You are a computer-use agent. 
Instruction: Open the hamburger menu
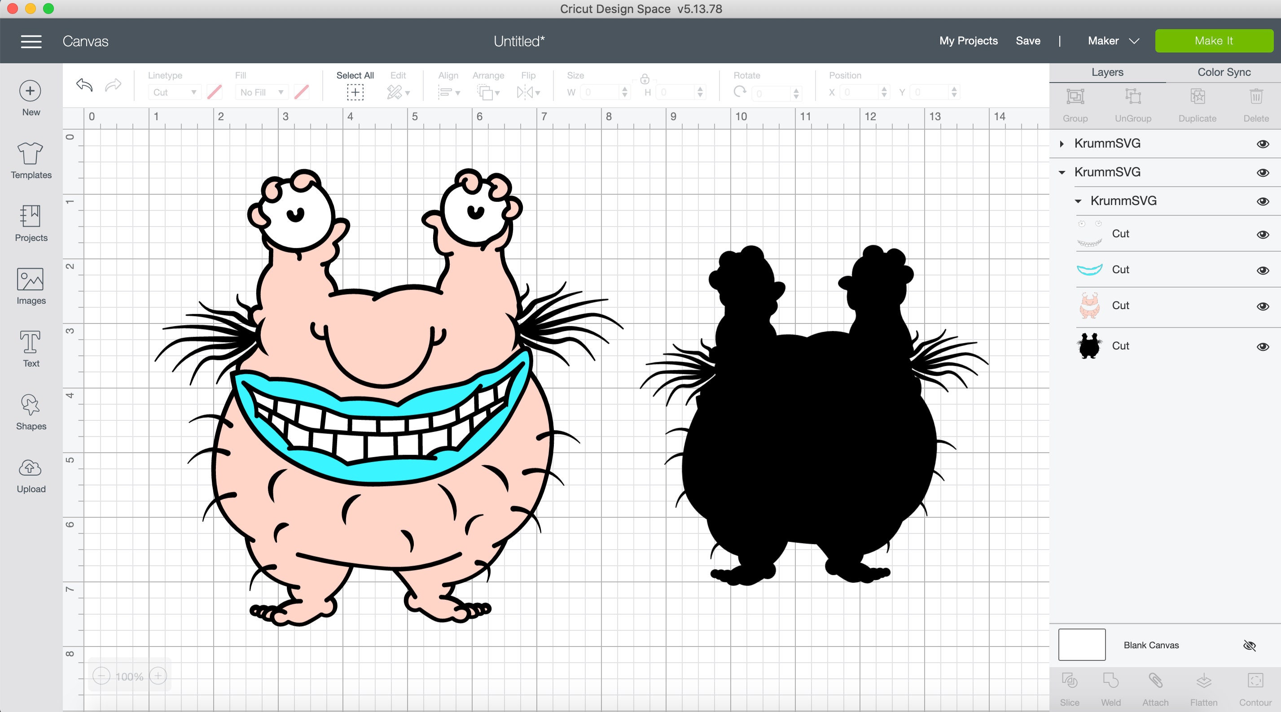pos(31,41)
